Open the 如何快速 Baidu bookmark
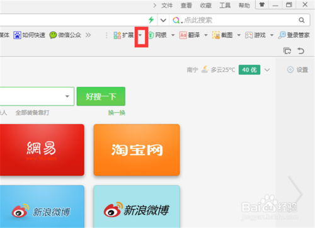This screenshot has width=315, height=228. 29,35
